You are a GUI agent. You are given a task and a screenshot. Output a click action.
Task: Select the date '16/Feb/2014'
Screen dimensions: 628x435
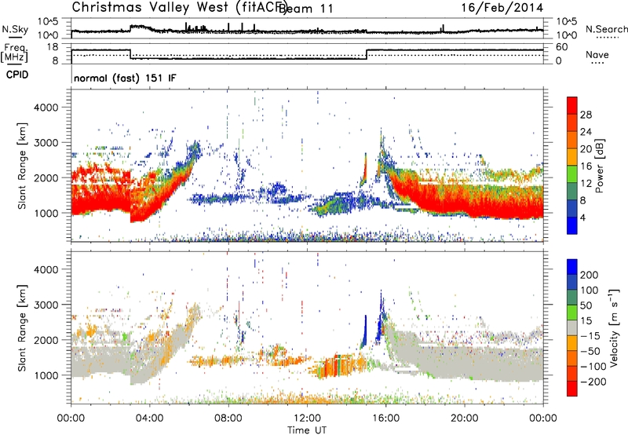point(502,8)
